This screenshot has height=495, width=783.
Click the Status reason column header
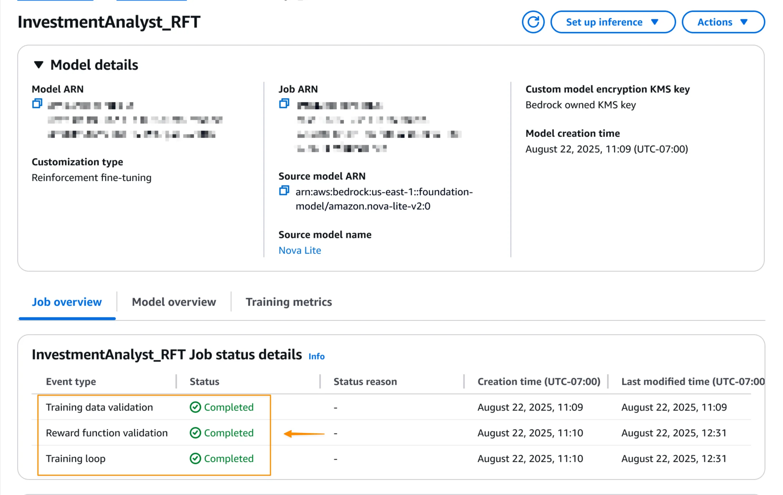point(365,381)
